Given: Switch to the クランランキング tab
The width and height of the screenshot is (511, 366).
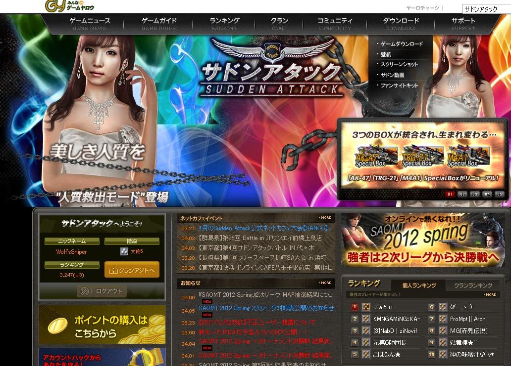Looking at the screenshot, I should tap(473, 285).
